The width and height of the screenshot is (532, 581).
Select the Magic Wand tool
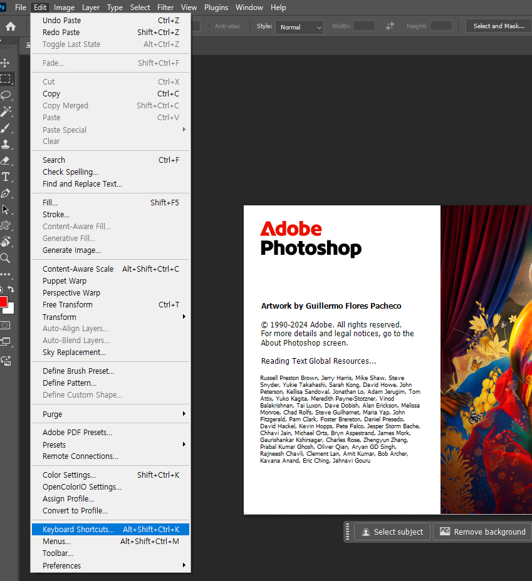click(6, 111)
